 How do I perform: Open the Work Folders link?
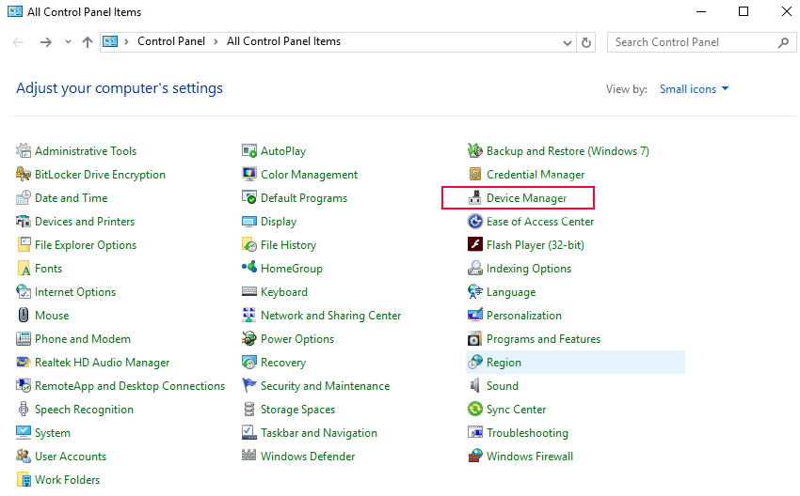(x=68, y=480)
